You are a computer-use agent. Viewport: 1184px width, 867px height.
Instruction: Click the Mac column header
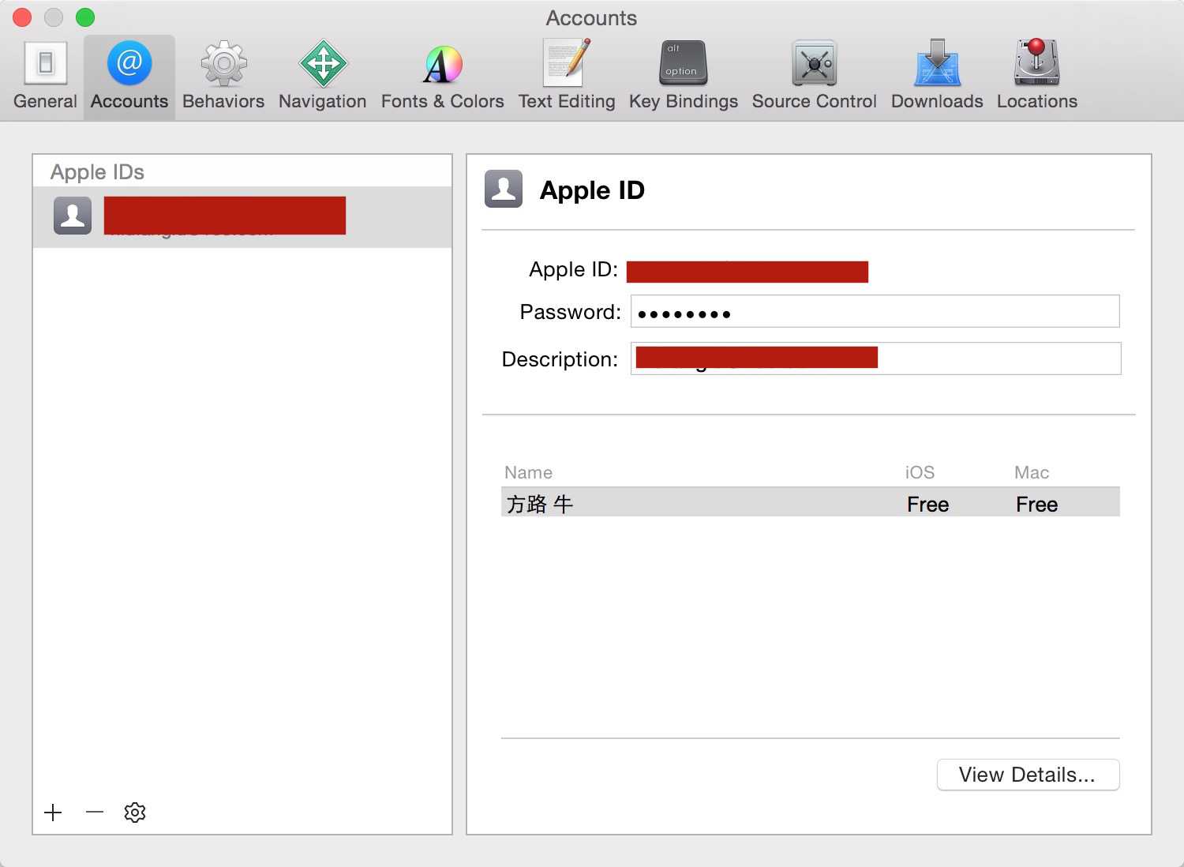[x=1032, y=472]
